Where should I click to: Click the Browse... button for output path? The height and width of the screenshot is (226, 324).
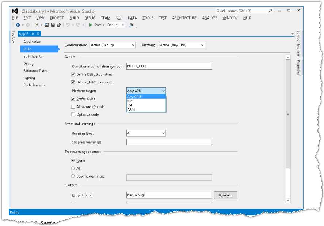pyautogui.click(x=225, y=195)
